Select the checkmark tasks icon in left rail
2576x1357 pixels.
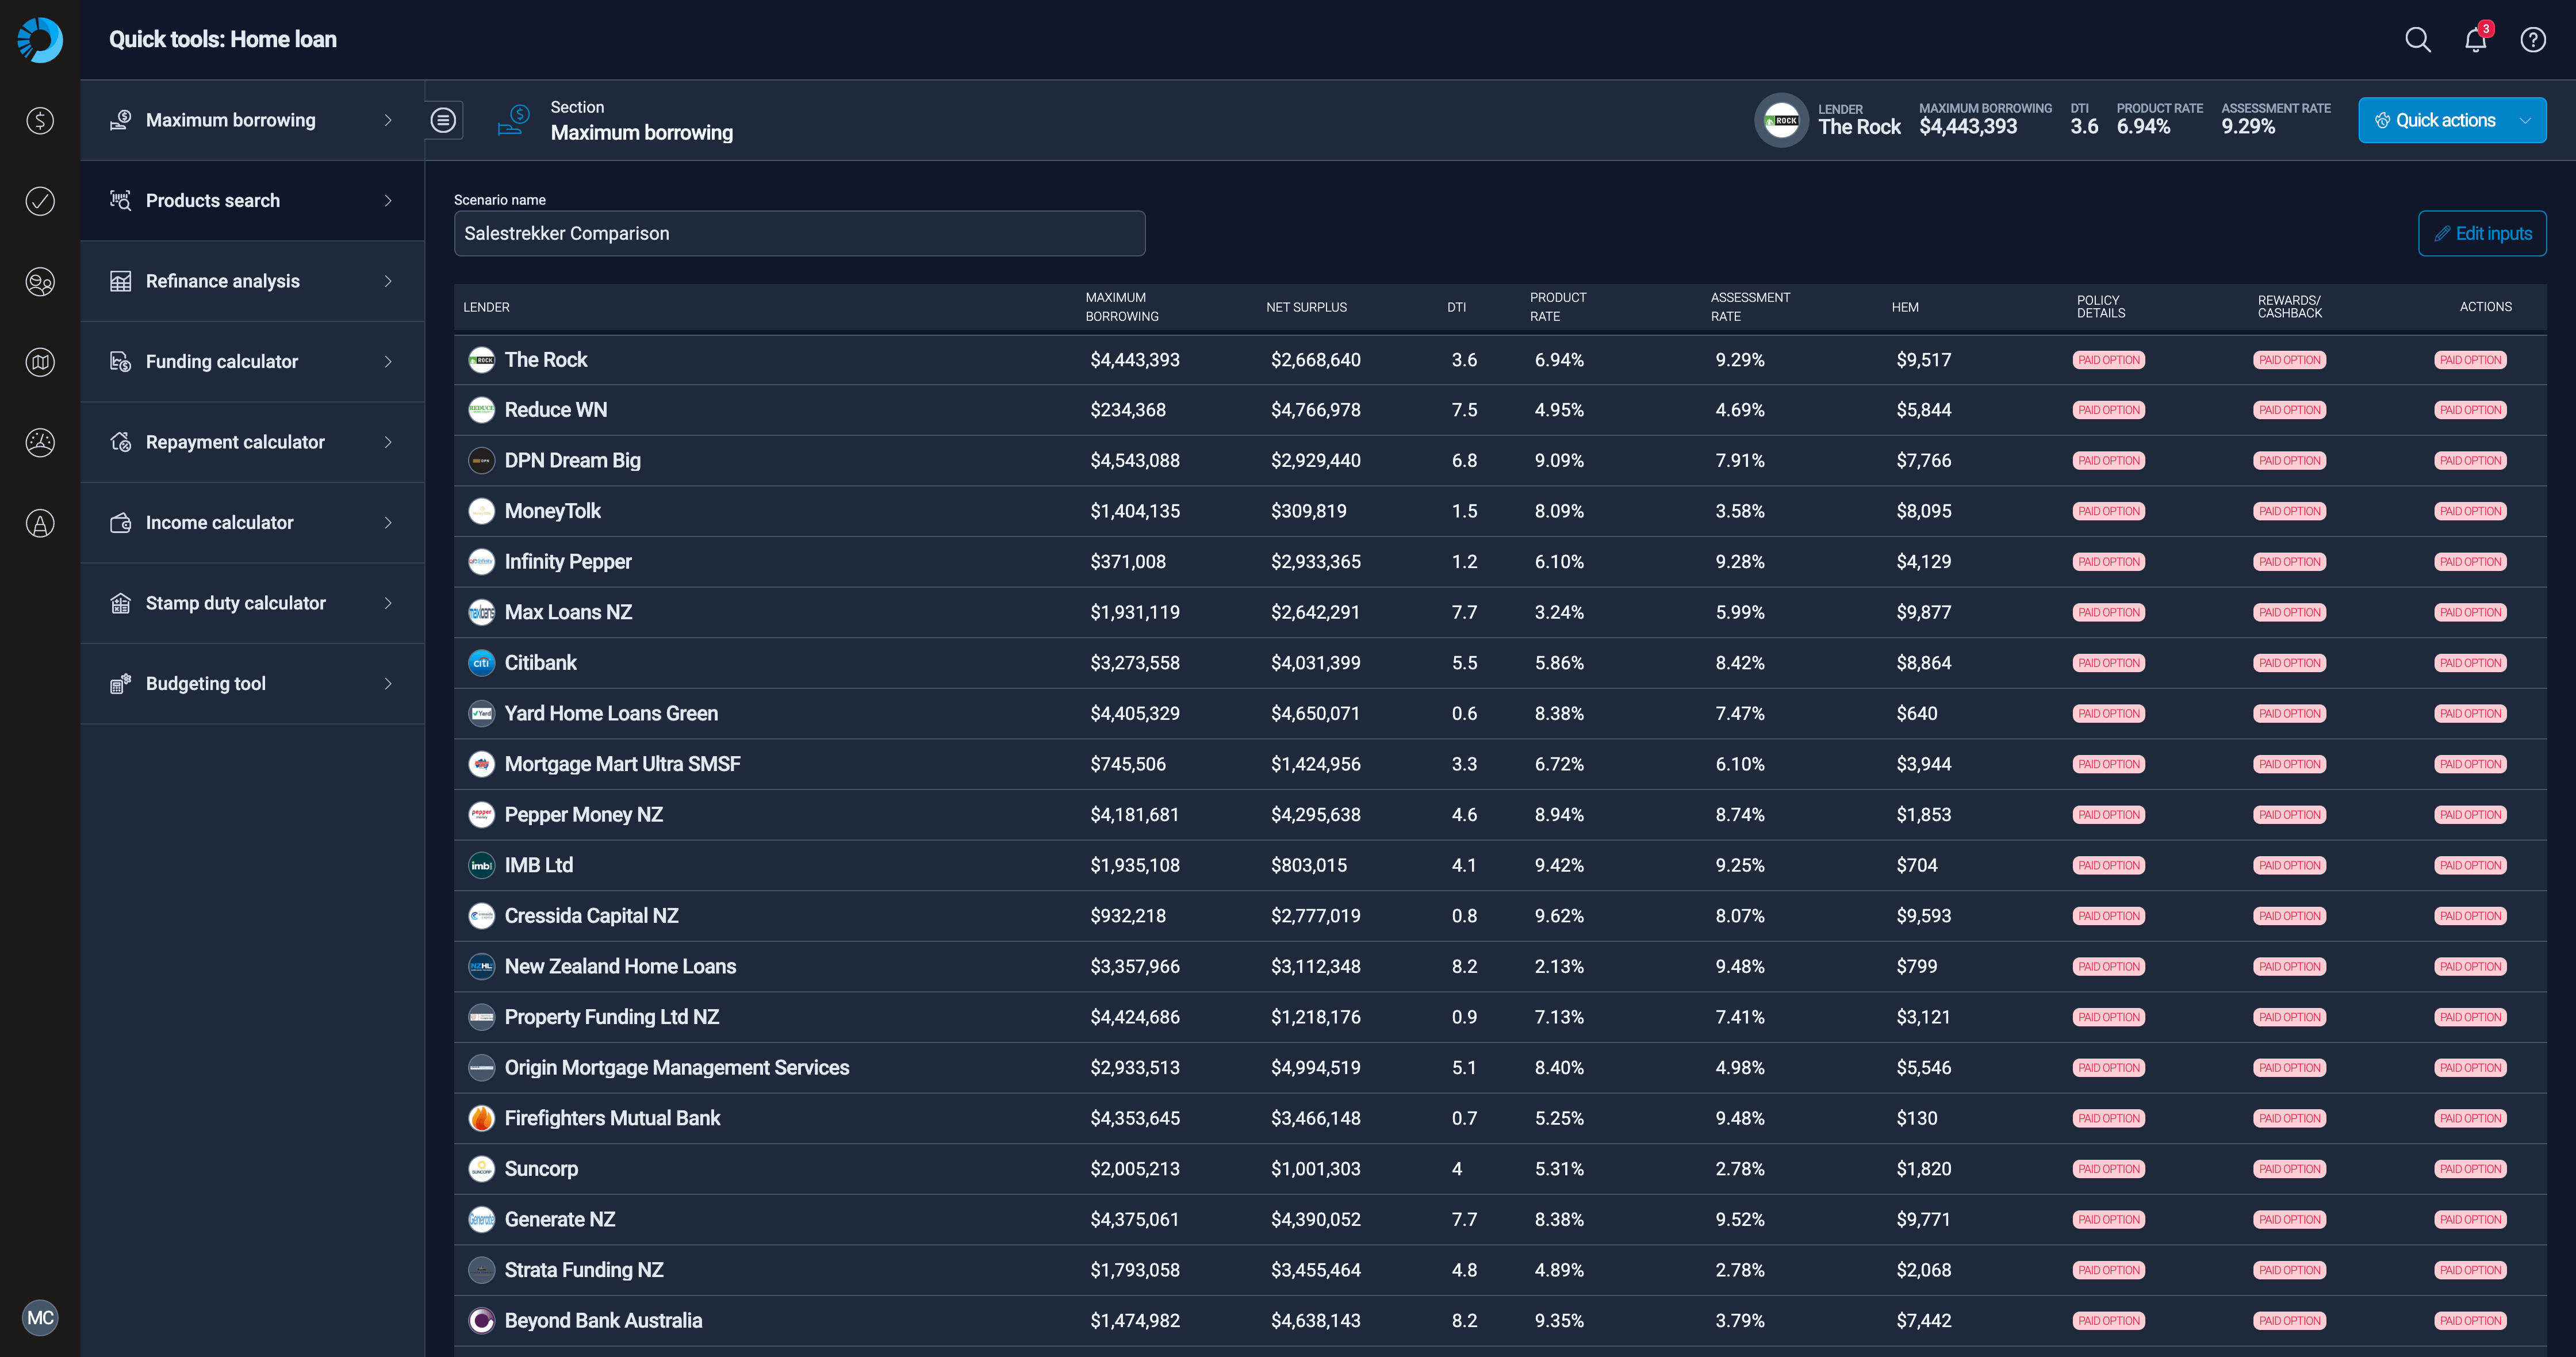(x=39, y=200)
